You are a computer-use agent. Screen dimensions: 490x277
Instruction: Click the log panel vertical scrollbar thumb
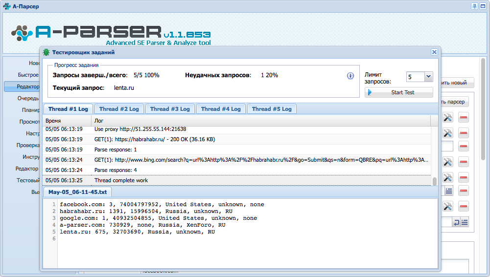click(x=434, y=181)
